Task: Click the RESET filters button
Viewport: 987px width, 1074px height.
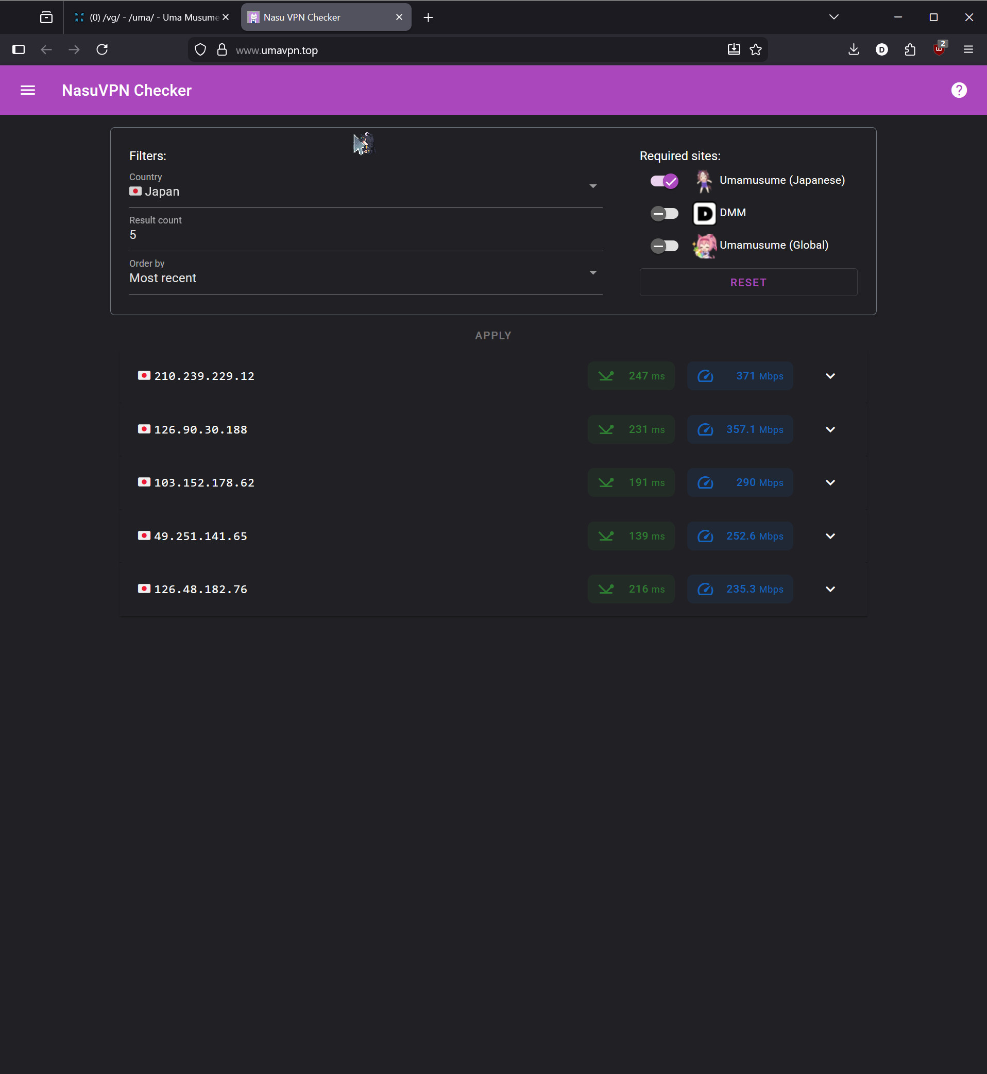Action: pos(748,282)
